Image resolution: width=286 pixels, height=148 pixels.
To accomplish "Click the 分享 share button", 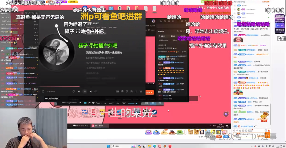I will [153, 26].
